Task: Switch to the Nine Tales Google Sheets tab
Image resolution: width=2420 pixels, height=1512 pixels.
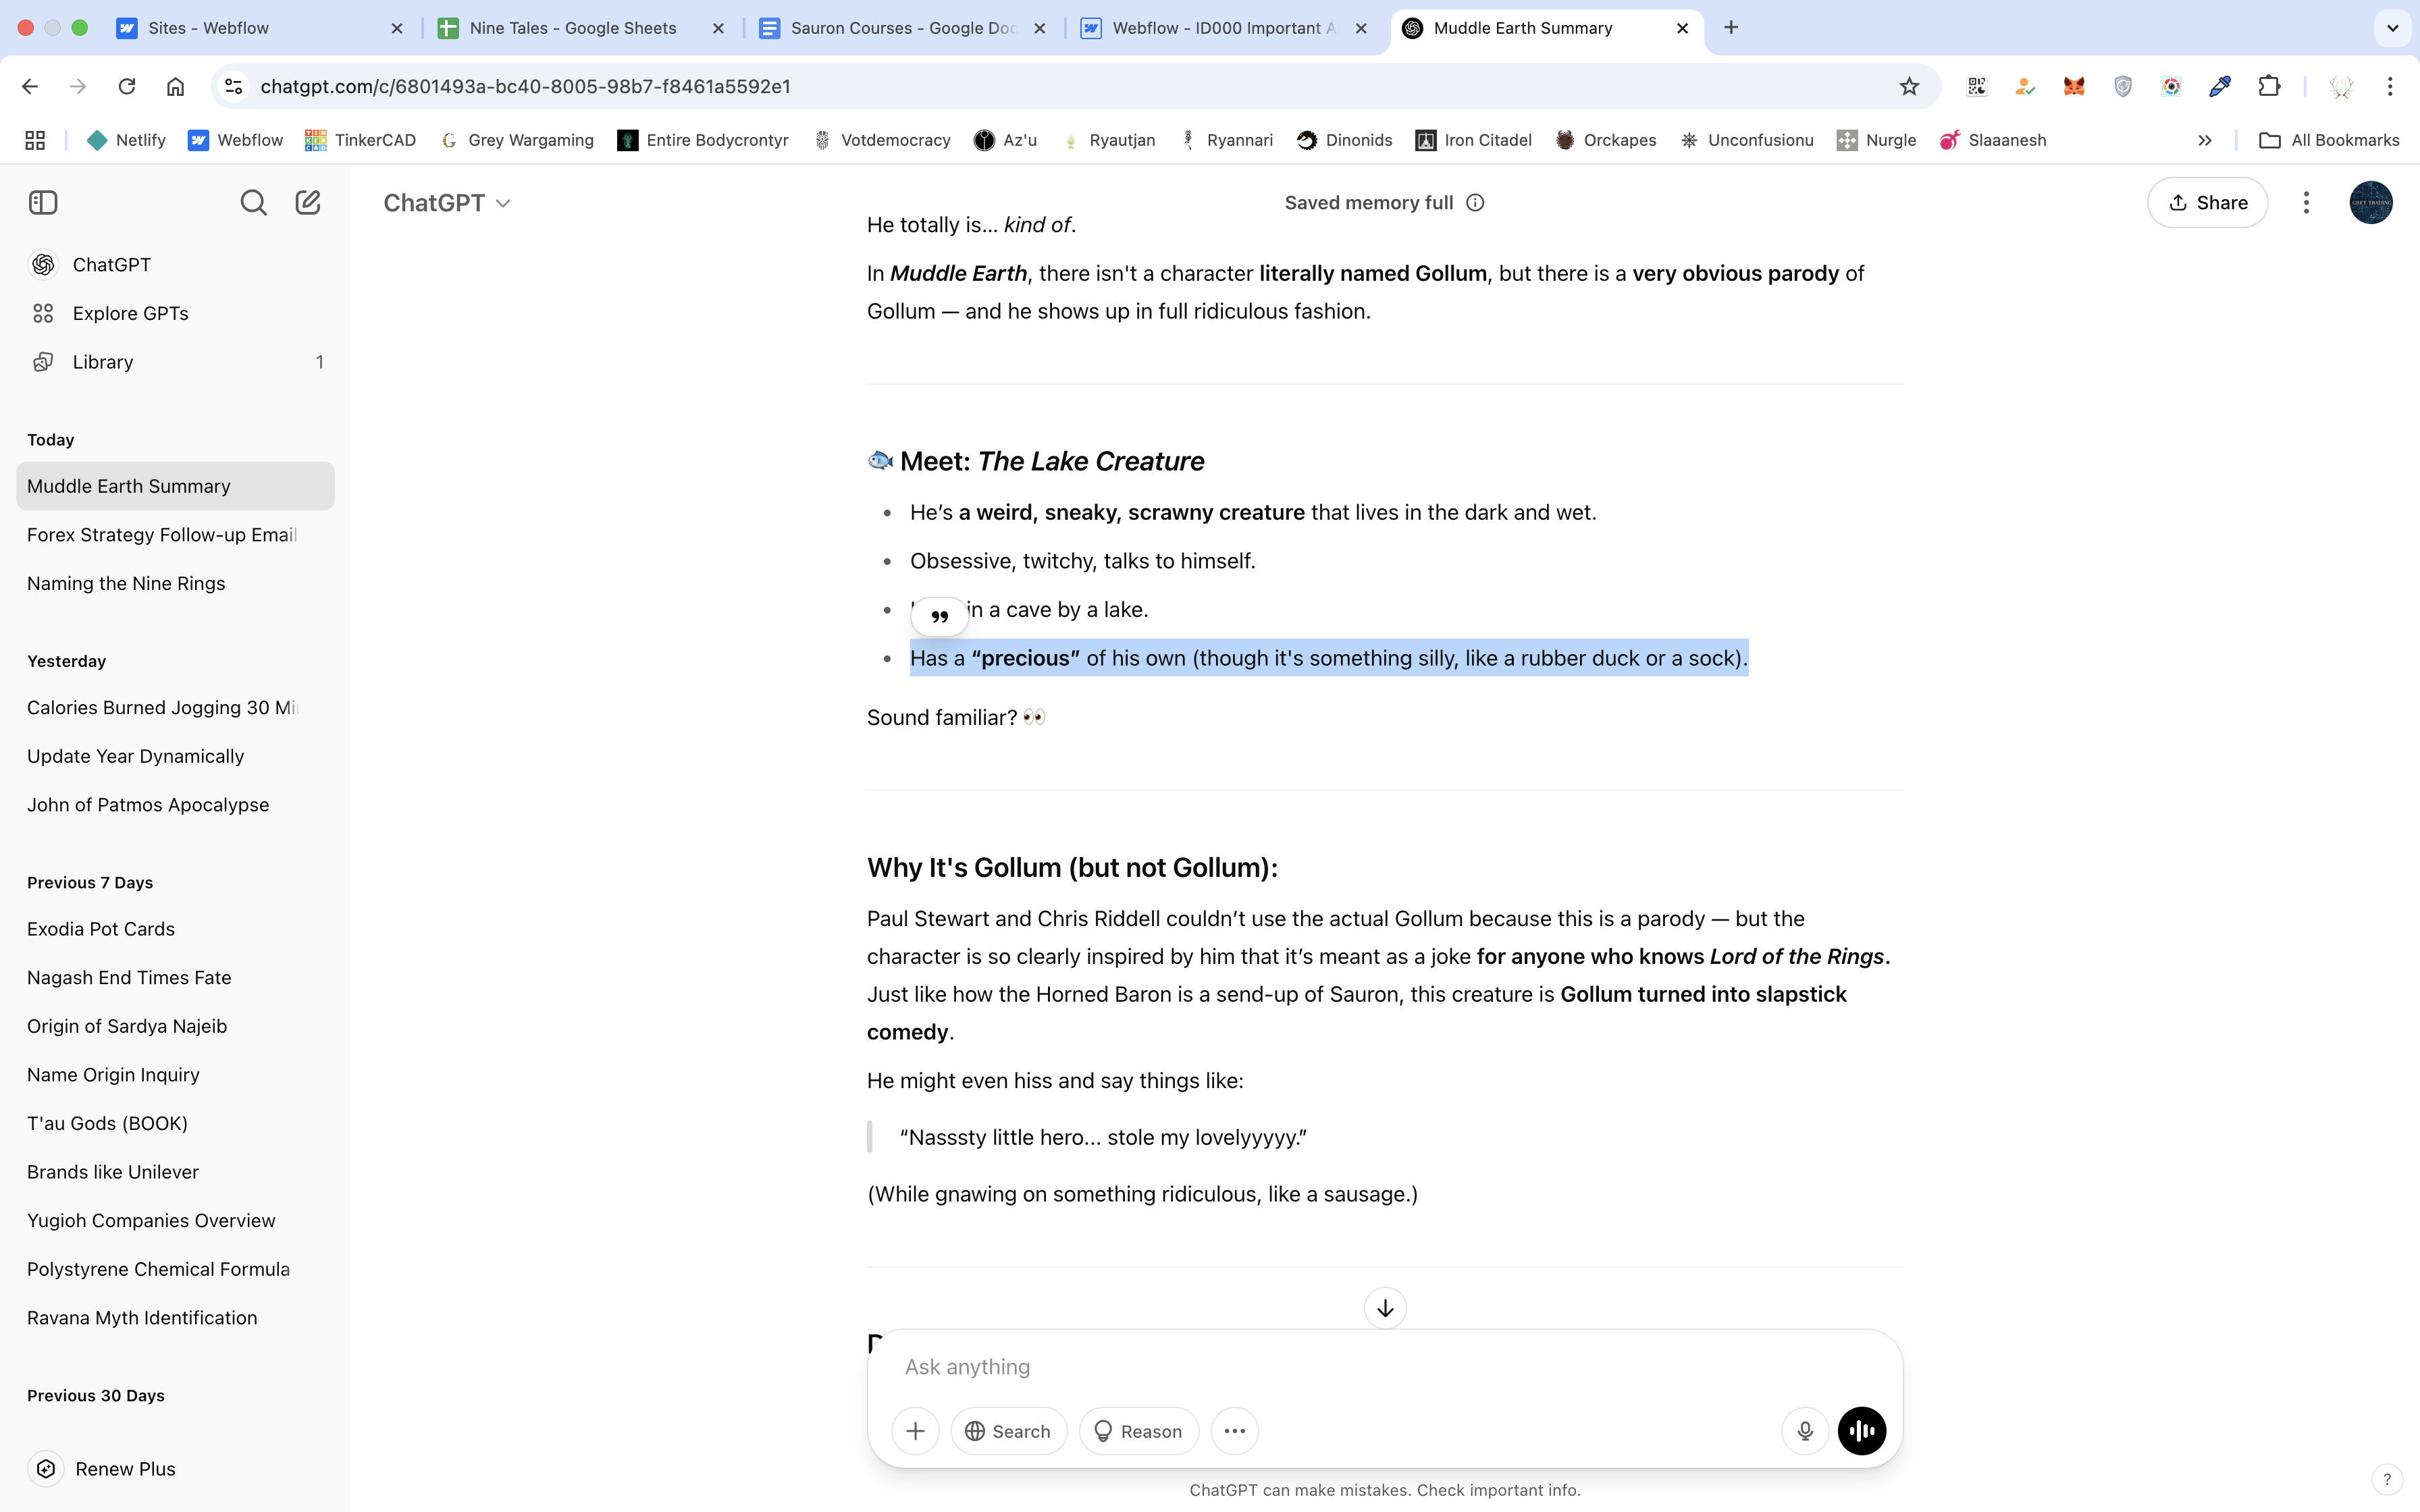Action: pos(573,28)
